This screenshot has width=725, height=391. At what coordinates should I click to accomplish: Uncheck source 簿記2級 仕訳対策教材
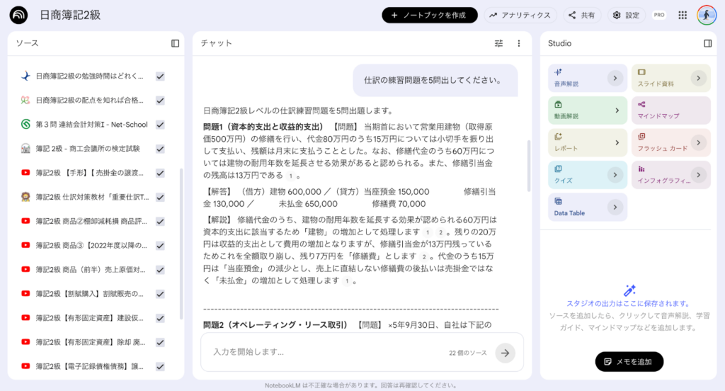tap(160, 197)
